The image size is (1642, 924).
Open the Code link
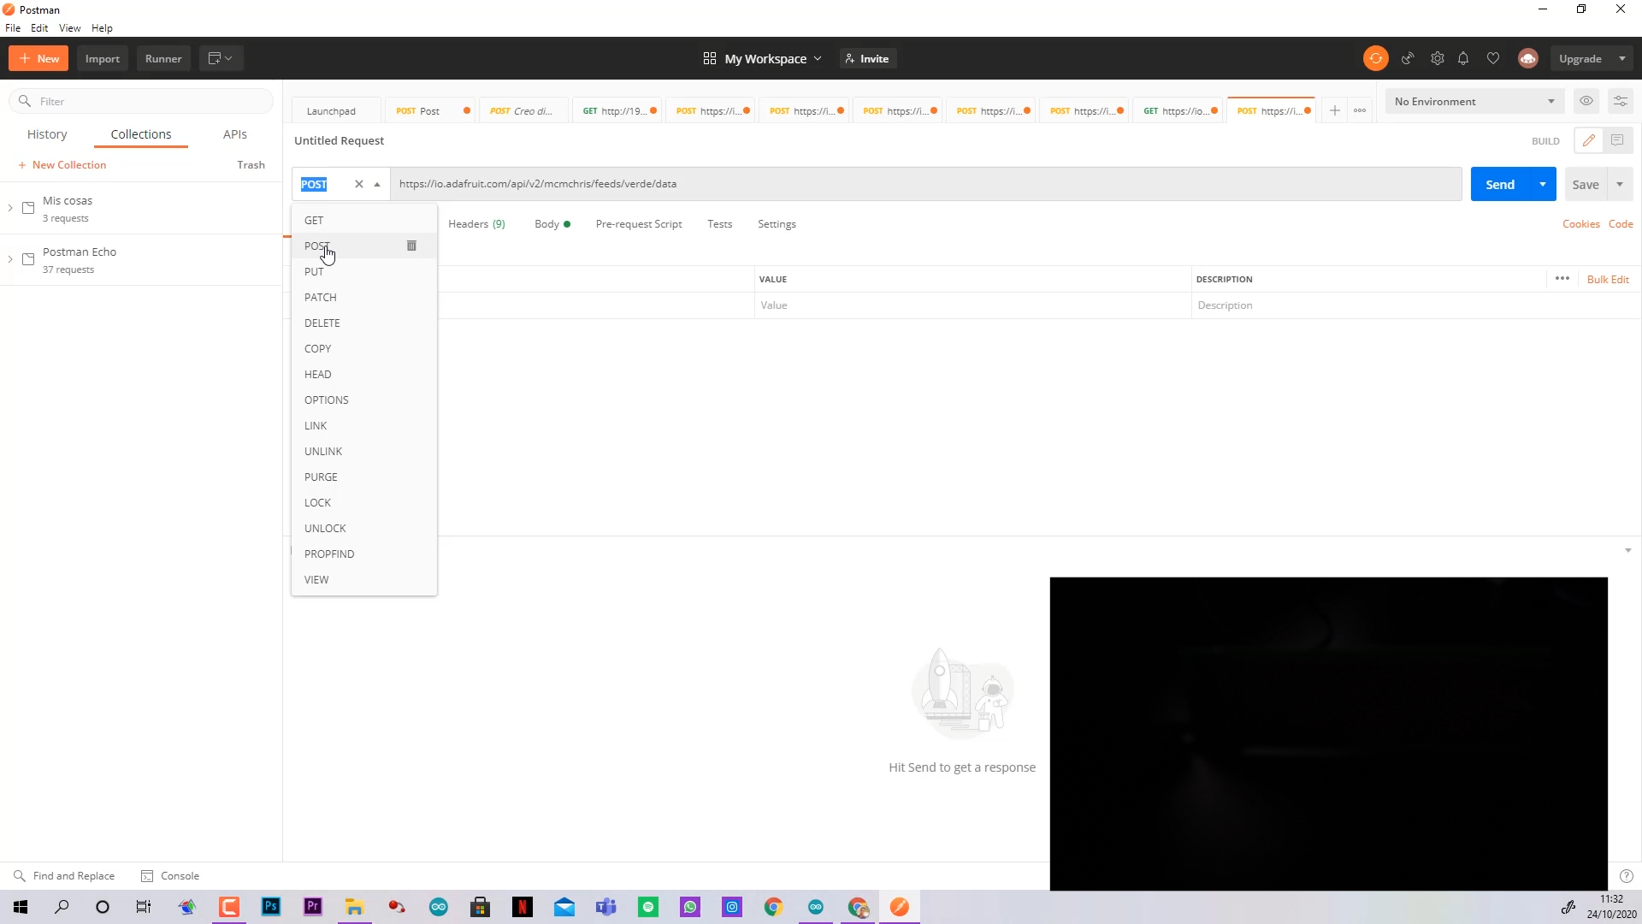pos(1621,224)
